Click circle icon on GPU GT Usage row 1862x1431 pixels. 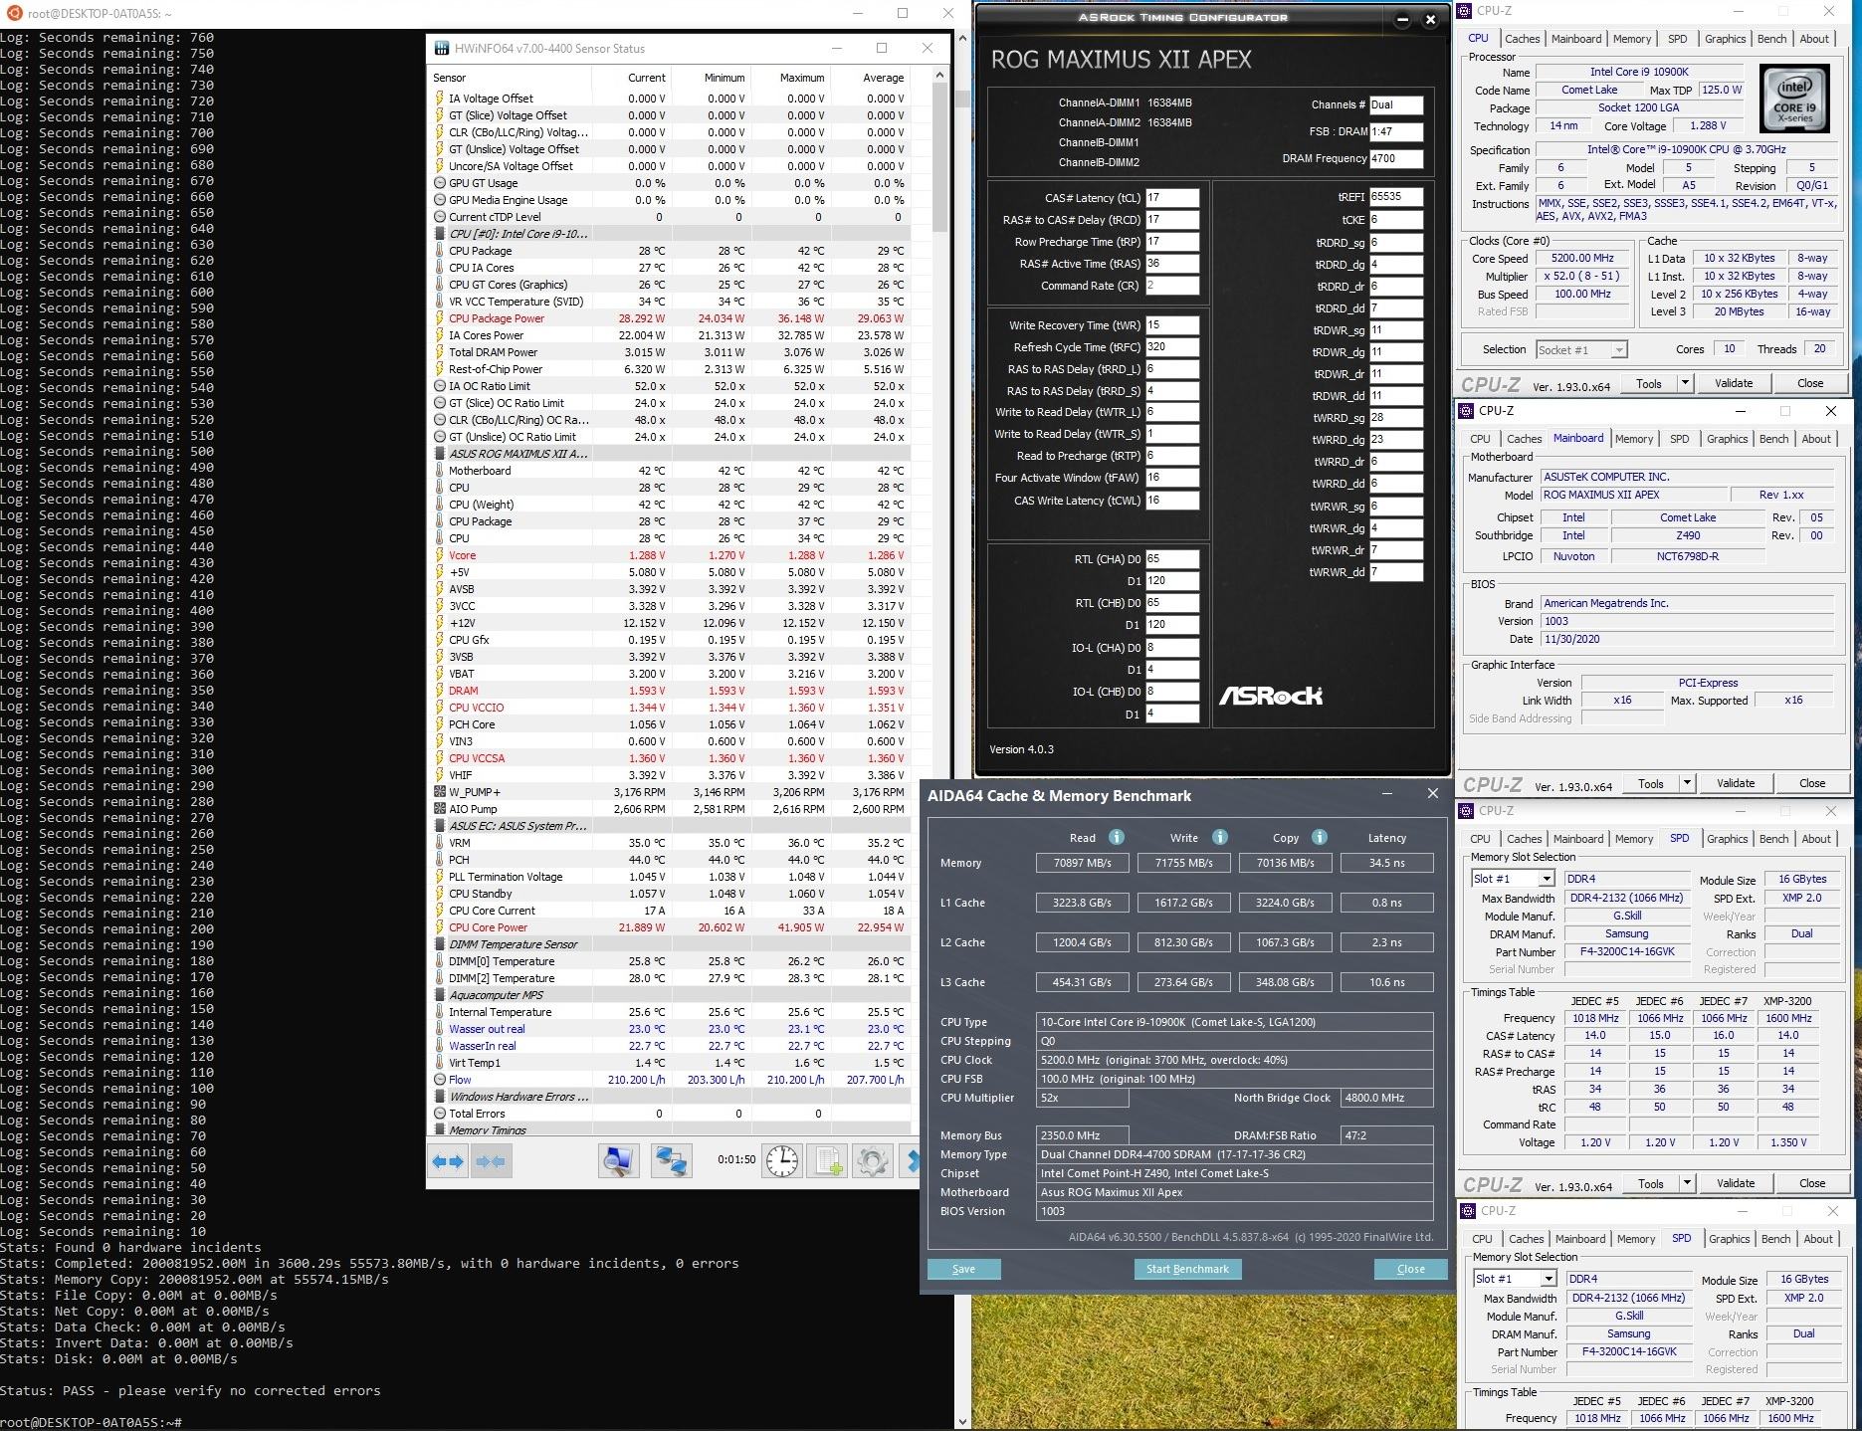pyautogui.click(x=440, y=183)
